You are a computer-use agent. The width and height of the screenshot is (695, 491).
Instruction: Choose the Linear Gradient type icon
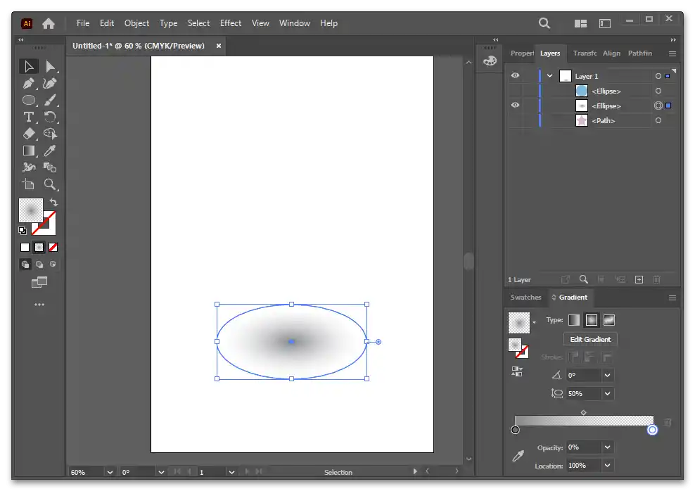coord(574,320)
